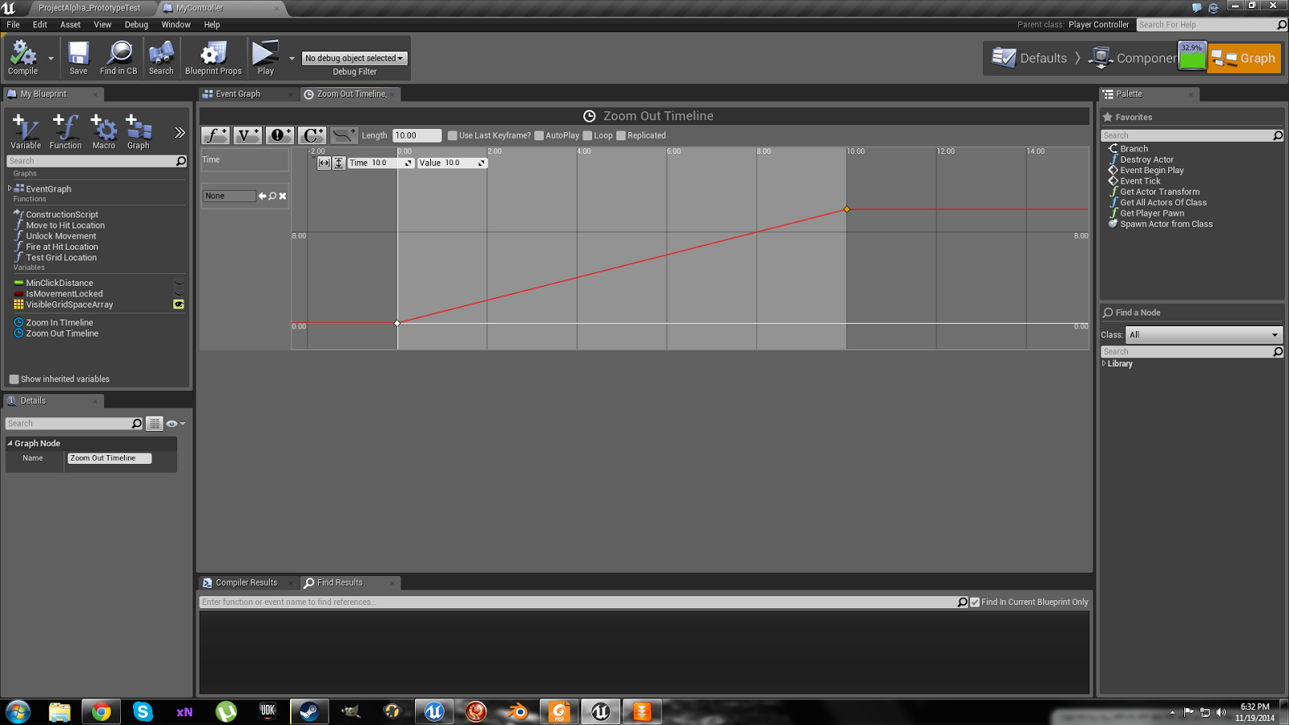
Task: Open the File menu
Action: (x=13, y=25)
